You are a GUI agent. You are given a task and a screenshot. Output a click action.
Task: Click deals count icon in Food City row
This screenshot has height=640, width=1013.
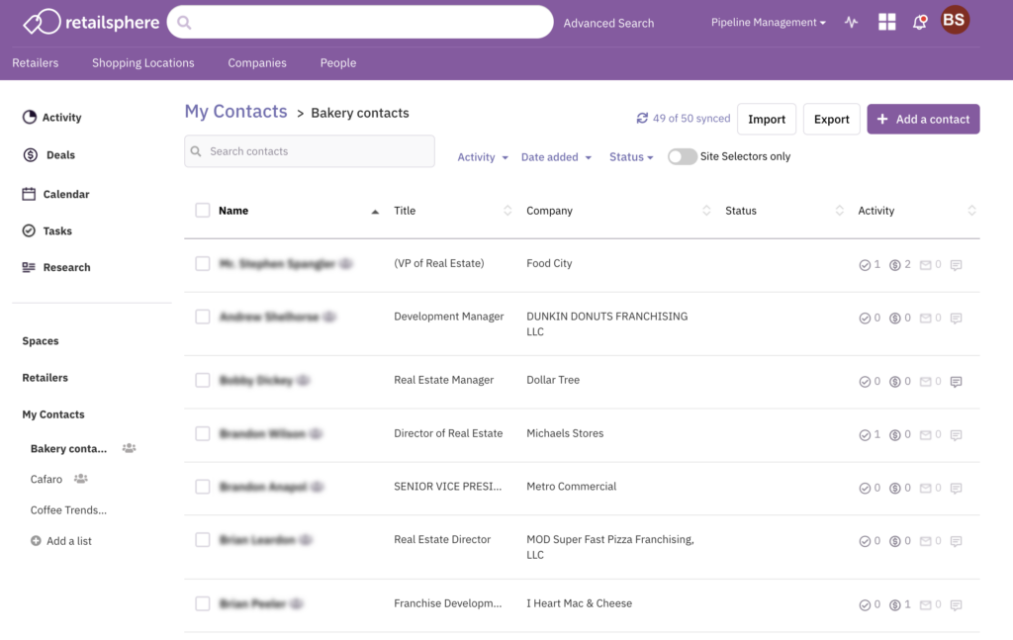click(894, 265)
